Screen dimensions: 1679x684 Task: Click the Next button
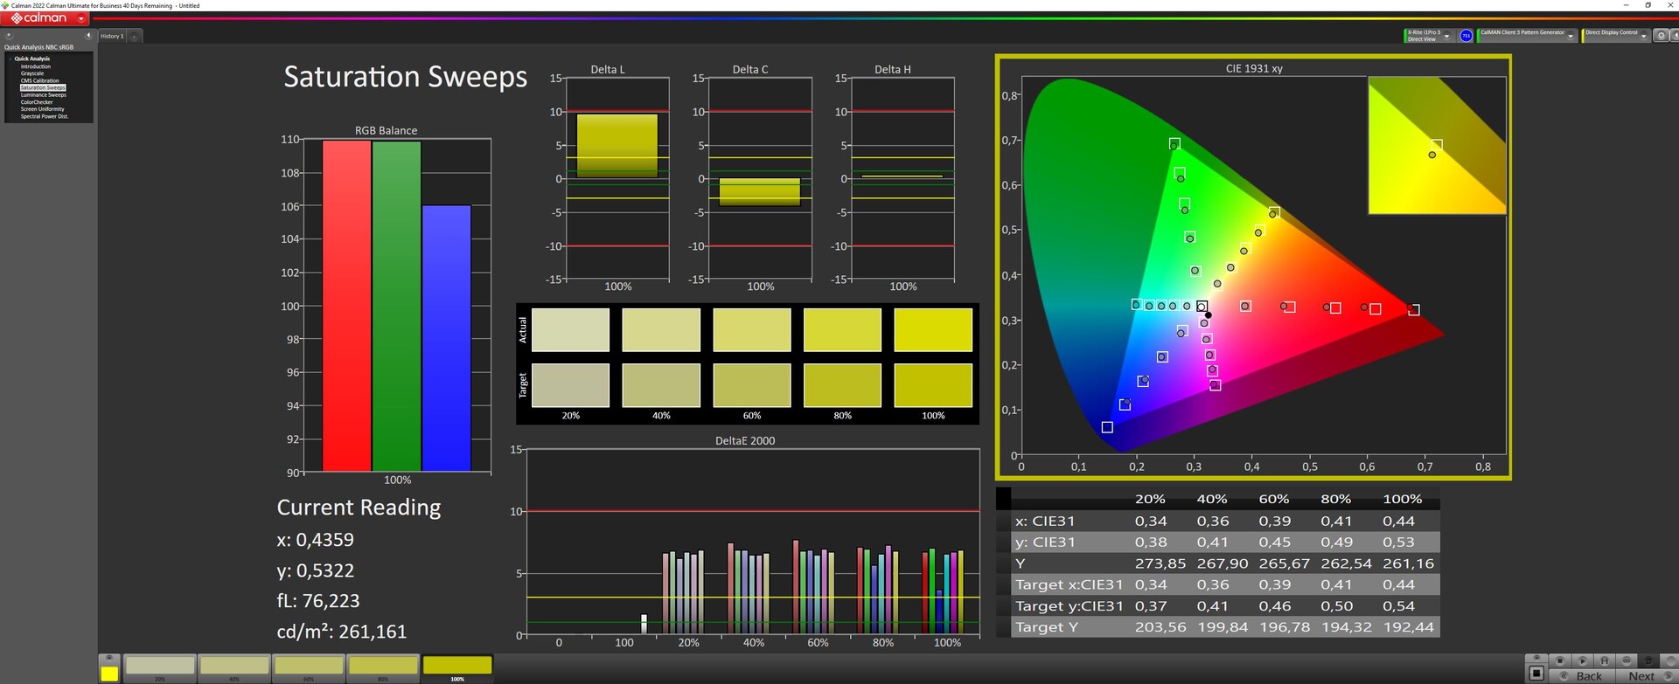click(1641, 676)
